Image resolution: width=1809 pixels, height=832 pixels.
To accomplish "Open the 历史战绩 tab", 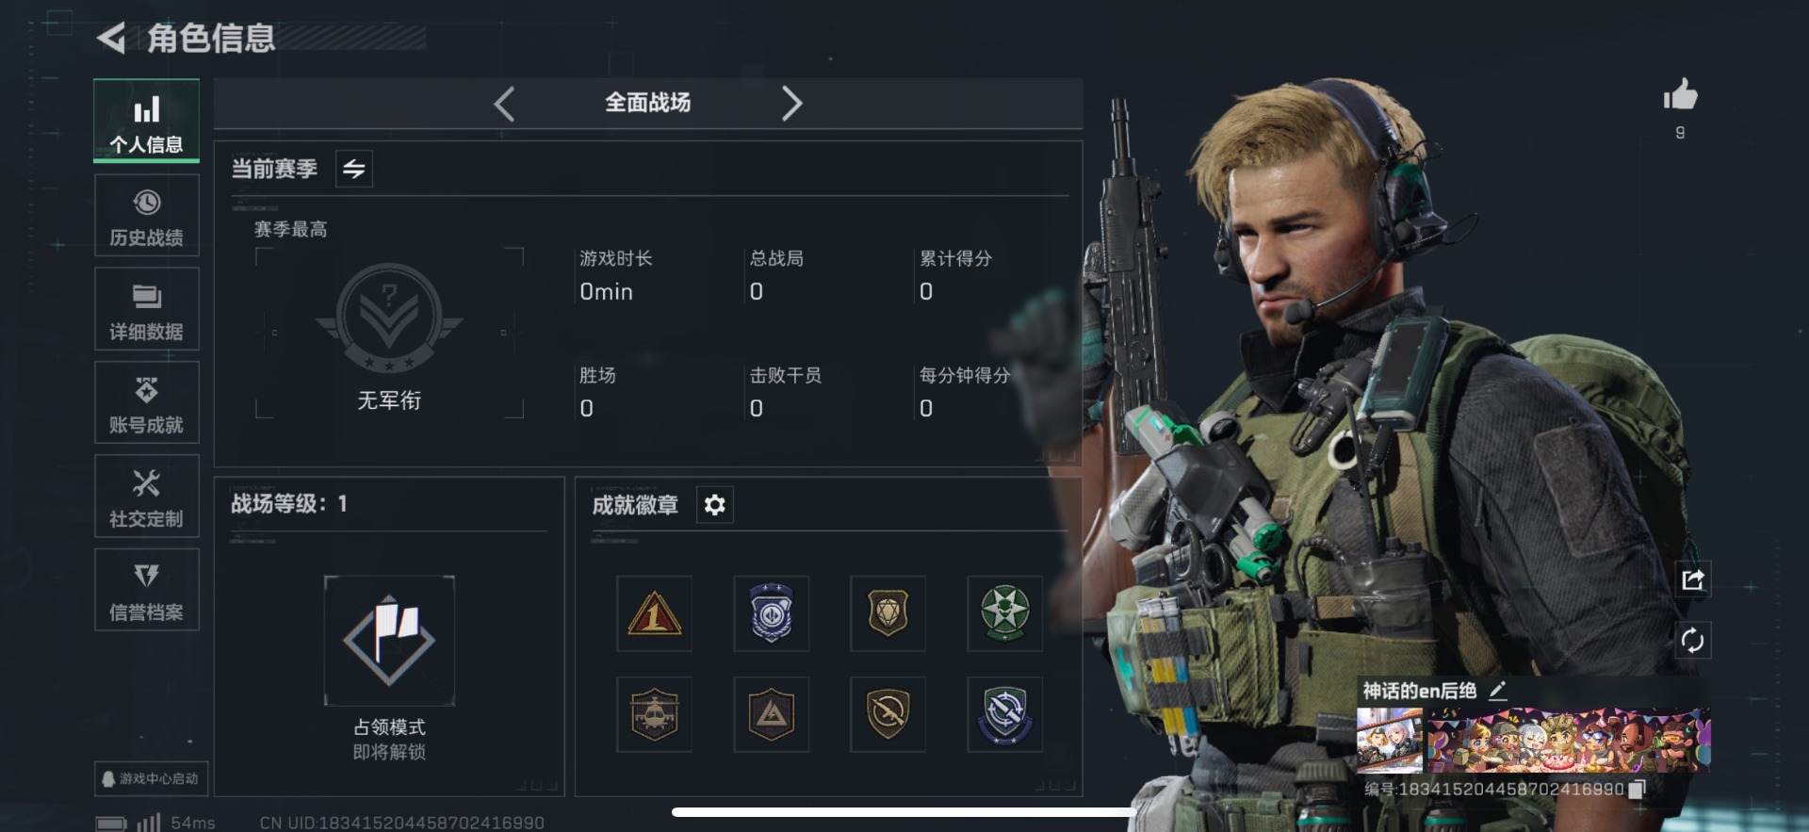I will (x=146, y=216).
